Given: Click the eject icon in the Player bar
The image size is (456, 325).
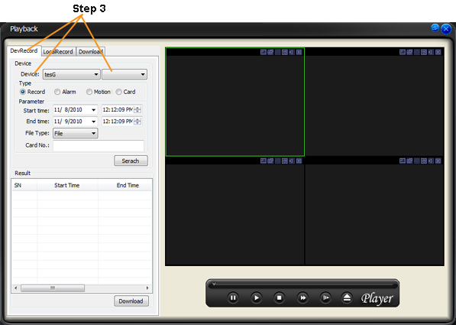Looking at the screenshot, I should (x=347, y=298).
